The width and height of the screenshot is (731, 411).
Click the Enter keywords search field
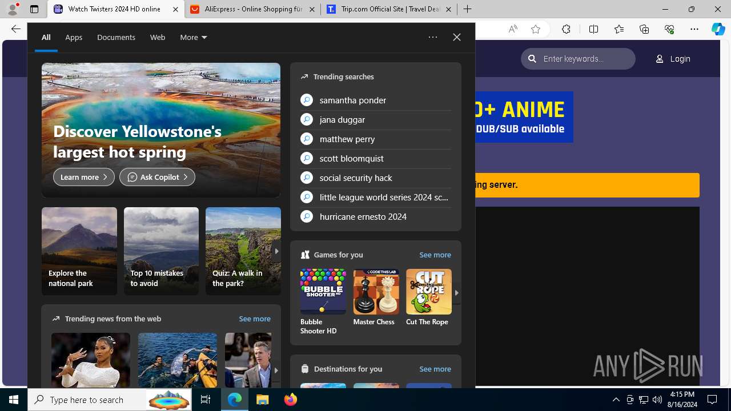[x=578, y=59]
